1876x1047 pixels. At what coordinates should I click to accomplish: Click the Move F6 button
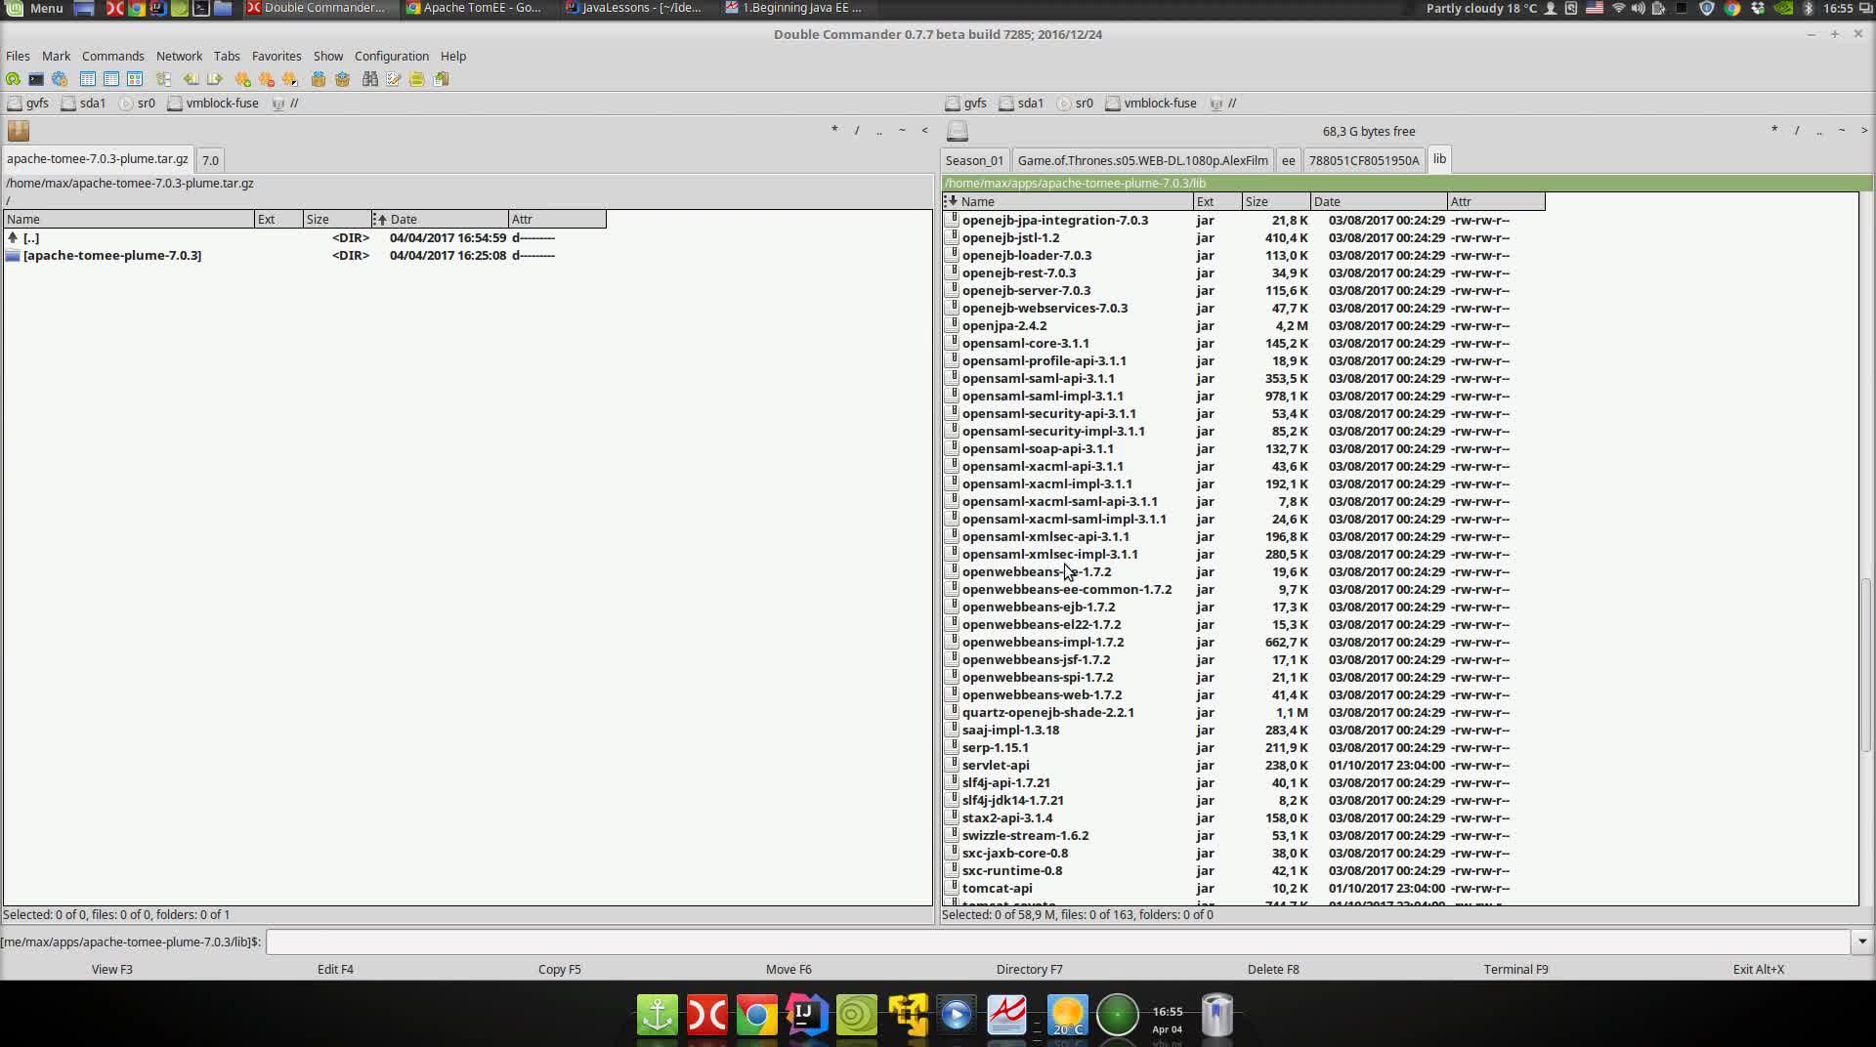pos(789,969)
